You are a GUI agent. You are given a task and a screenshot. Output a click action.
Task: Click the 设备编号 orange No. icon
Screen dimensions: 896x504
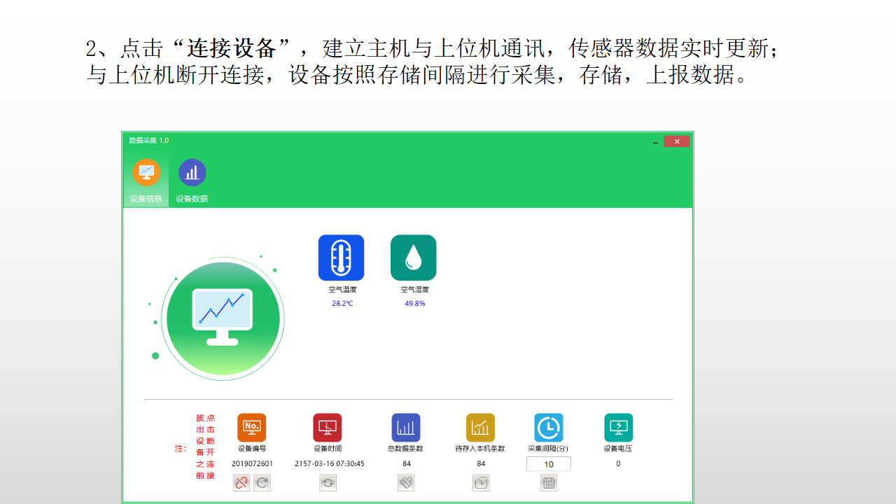pos(252,427)
